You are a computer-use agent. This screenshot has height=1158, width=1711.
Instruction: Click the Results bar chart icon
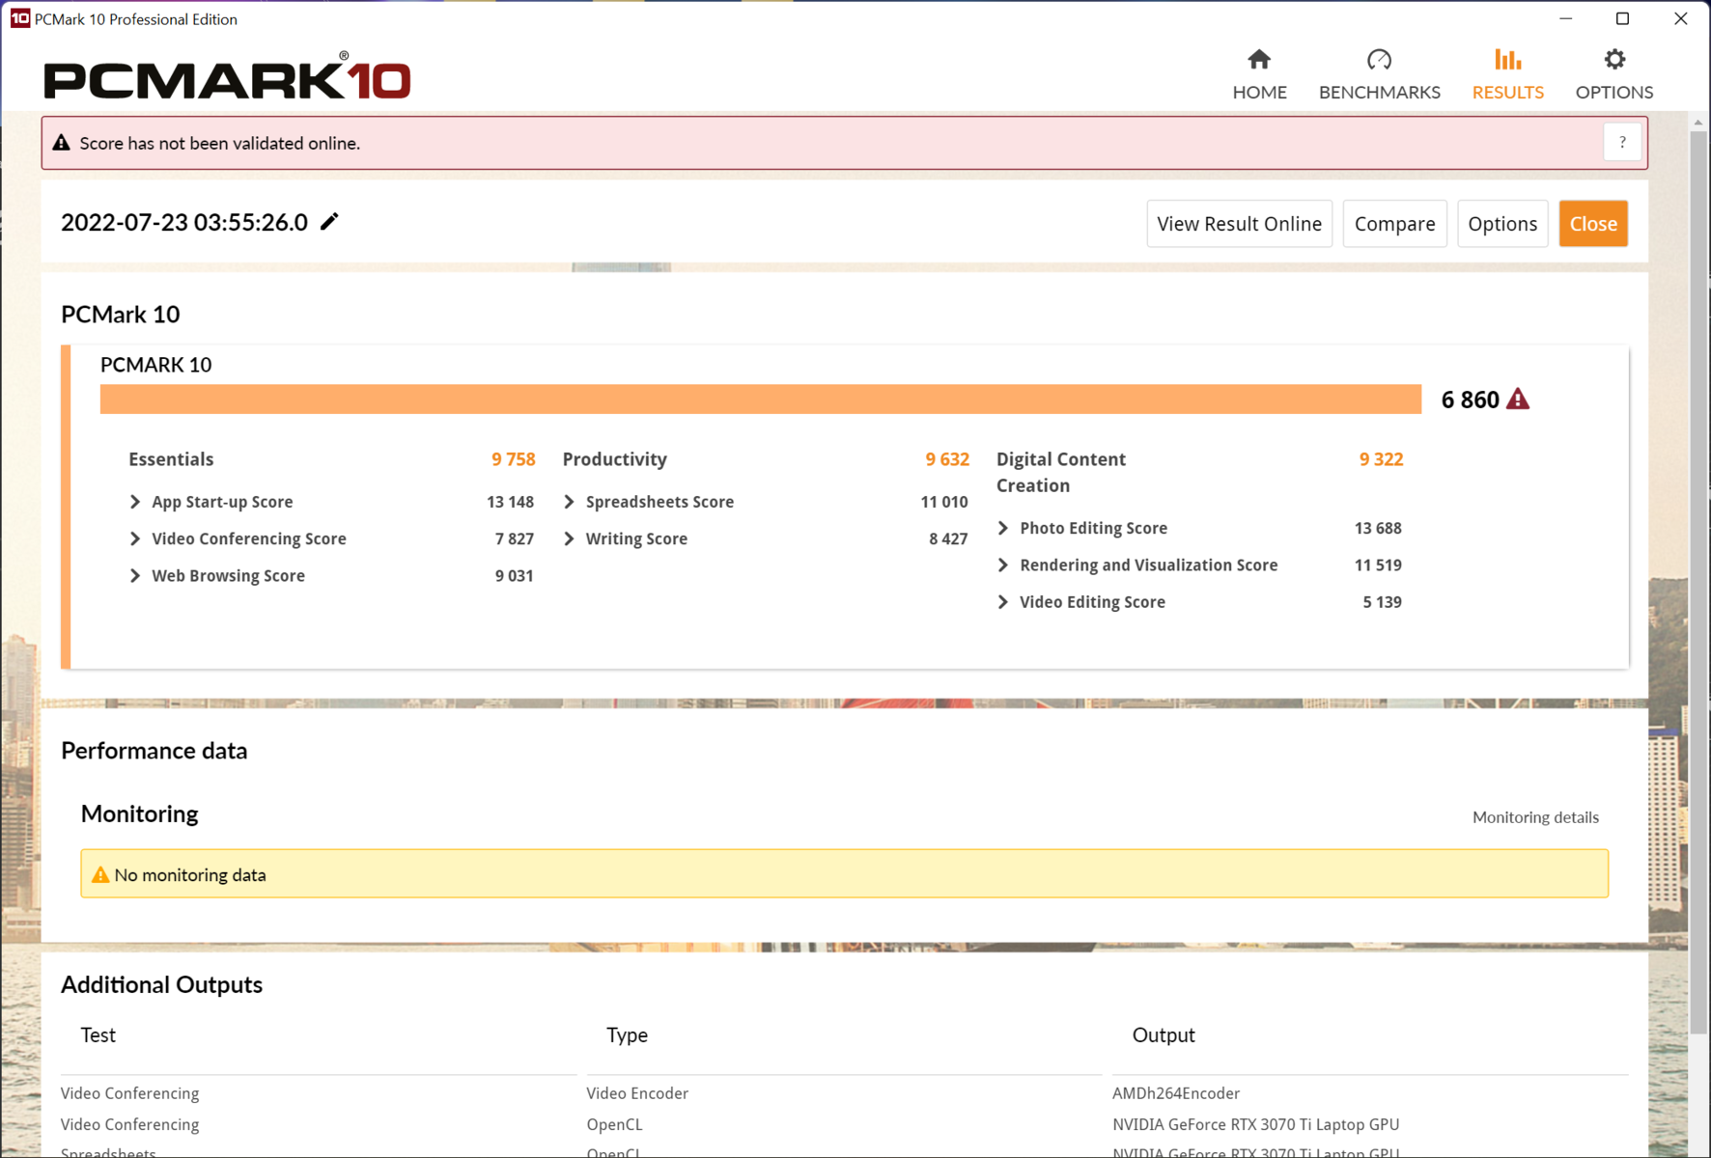coord(1507,60)
